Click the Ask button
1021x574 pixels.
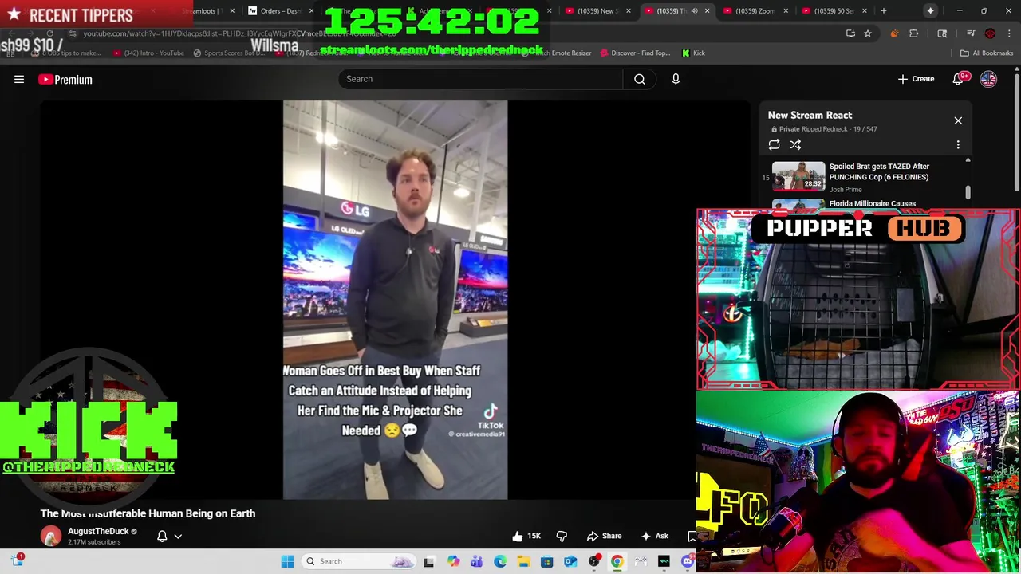654,536
